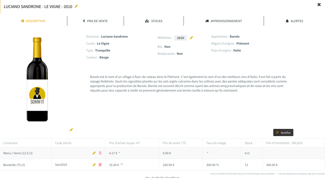This screenshot has height=178, width=327.
Task: Show the Alertes tab
Action: pyautogui.click(x=294, y=21)
